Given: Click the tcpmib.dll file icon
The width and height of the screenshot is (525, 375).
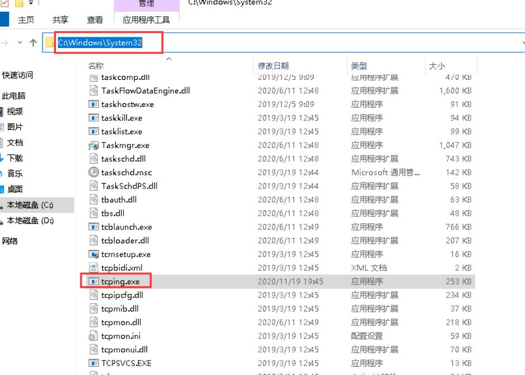Looking at the screenshot, I should pos(93,309).
